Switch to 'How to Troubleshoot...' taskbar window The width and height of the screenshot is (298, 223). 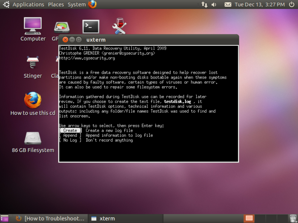[x=50, y=218]
